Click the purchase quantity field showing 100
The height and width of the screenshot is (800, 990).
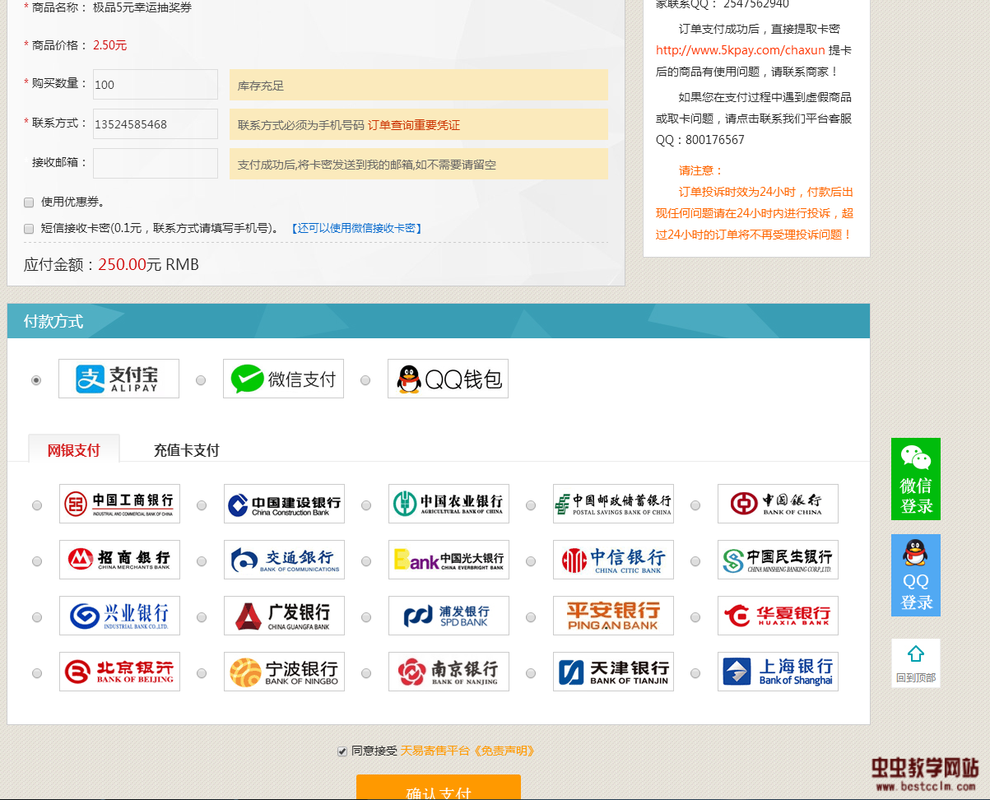156,85
